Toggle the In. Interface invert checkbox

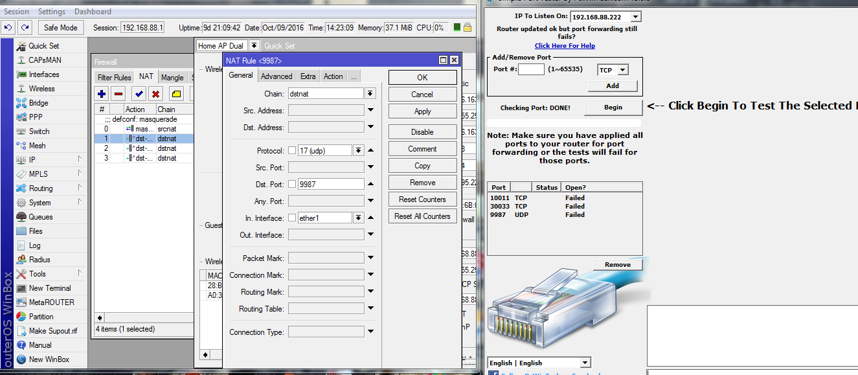point(292,218)
